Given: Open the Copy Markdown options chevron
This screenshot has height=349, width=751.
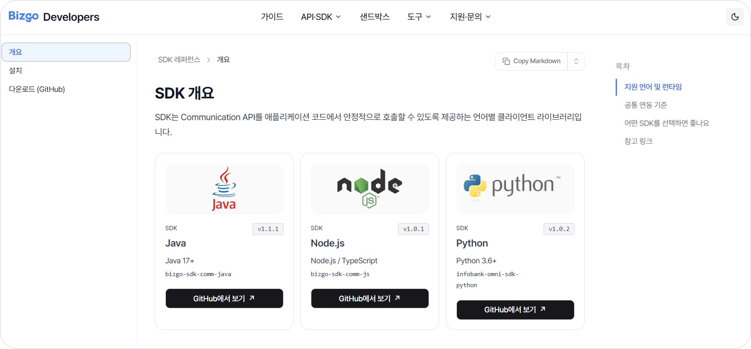Looking at the screenshot, I should (576, 61).
